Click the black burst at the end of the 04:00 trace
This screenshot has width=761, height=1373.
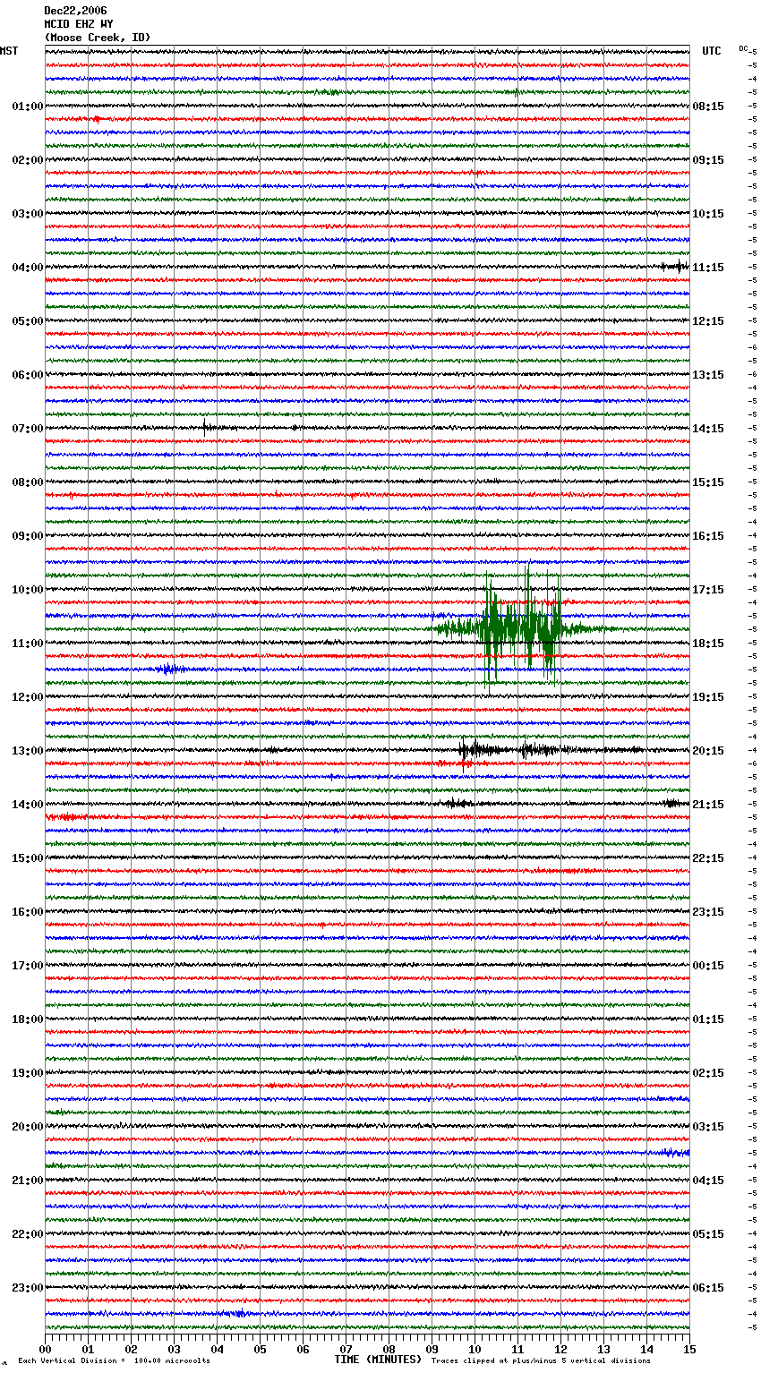coord(675,266)
